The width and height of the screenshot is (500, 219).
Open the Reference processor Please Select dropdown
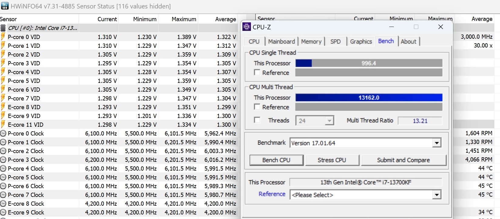tap(437, 195)
